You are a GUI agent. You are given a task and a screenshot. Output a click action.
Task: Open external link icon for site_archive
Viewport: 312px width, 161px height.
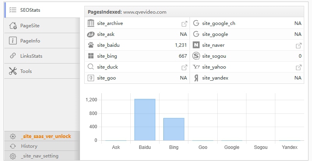(184, 23)
